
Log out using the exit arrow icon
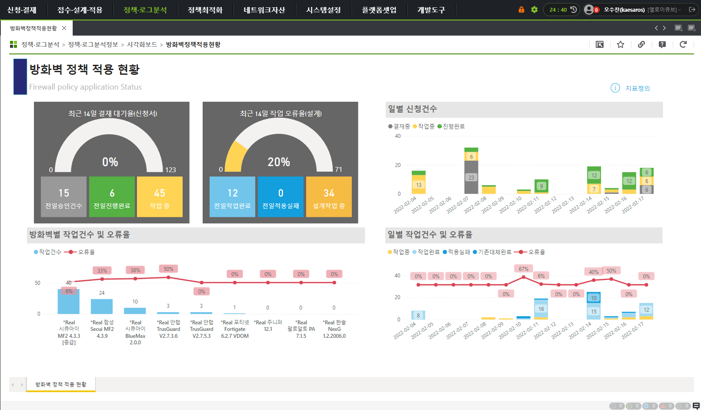click(692, 10)
